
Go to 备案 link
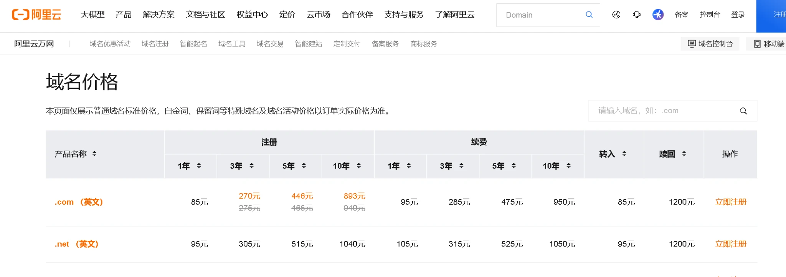click(682, 15)
